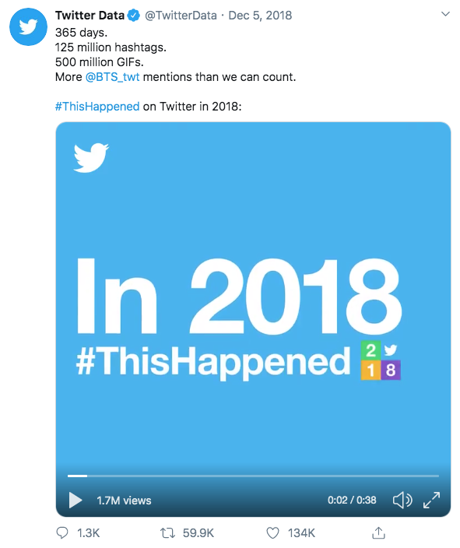Expand the video to fullscreen
The image size is (460, 548).
pyautogui.click(x=432, y=500)
